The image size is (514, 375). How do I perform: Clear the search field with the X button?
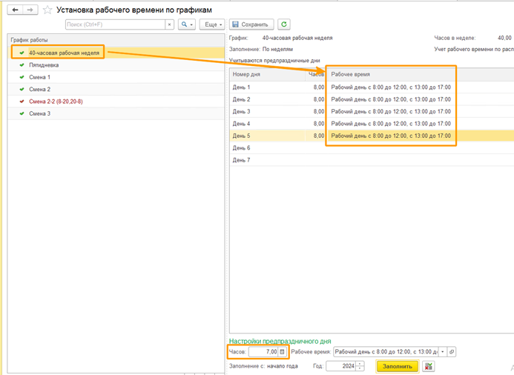tap(170, 24)
